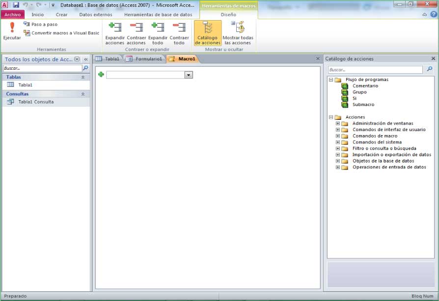Toggle Mostrar todas las acciones

tap(238, 33)
